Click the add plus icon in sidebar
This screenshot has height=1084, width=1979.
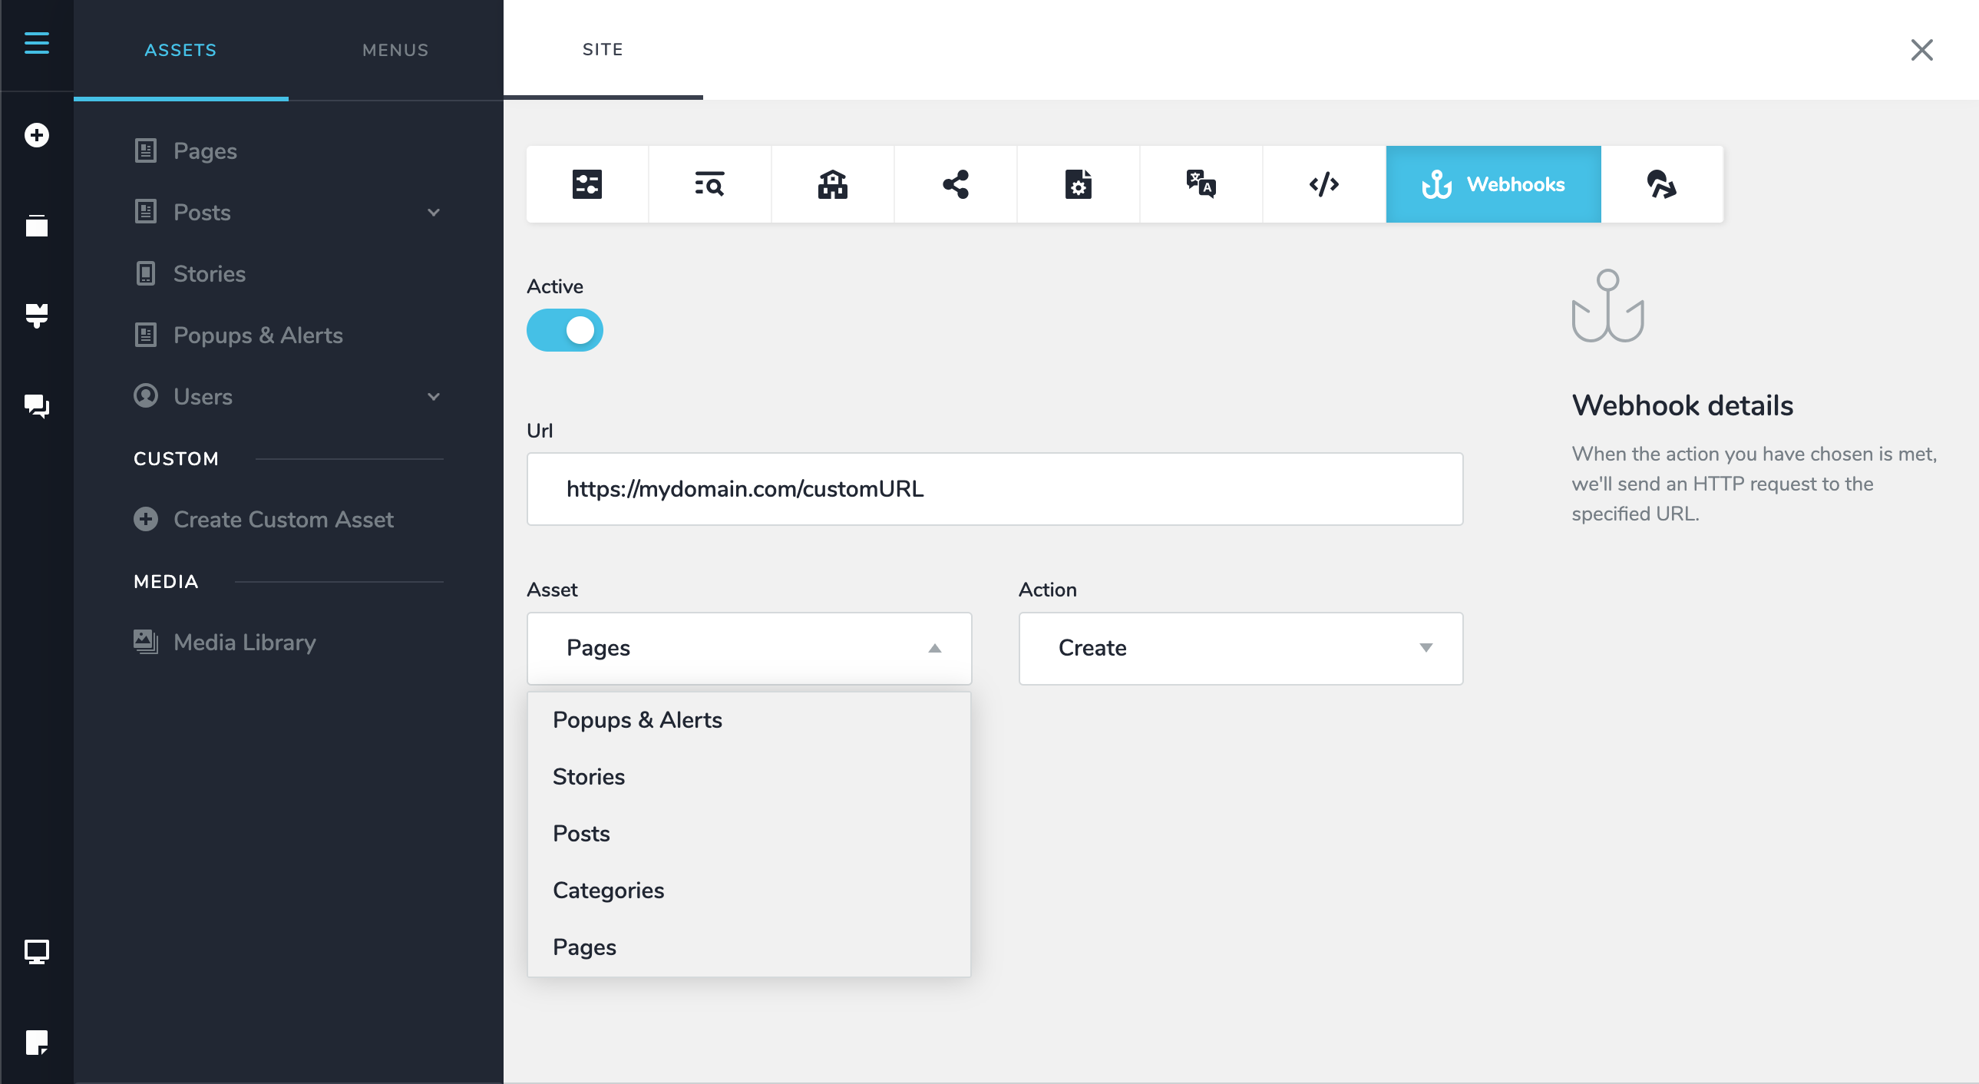[x=36, y=135]
